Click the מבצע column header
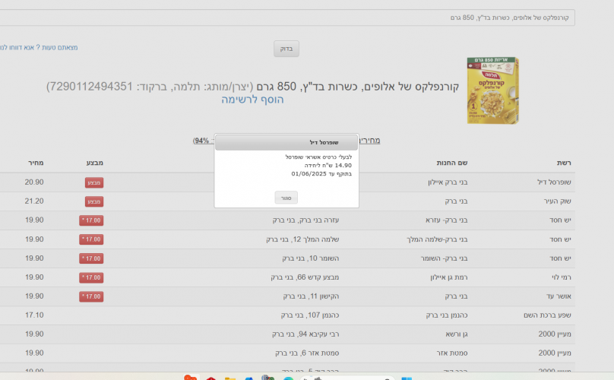 95,163
